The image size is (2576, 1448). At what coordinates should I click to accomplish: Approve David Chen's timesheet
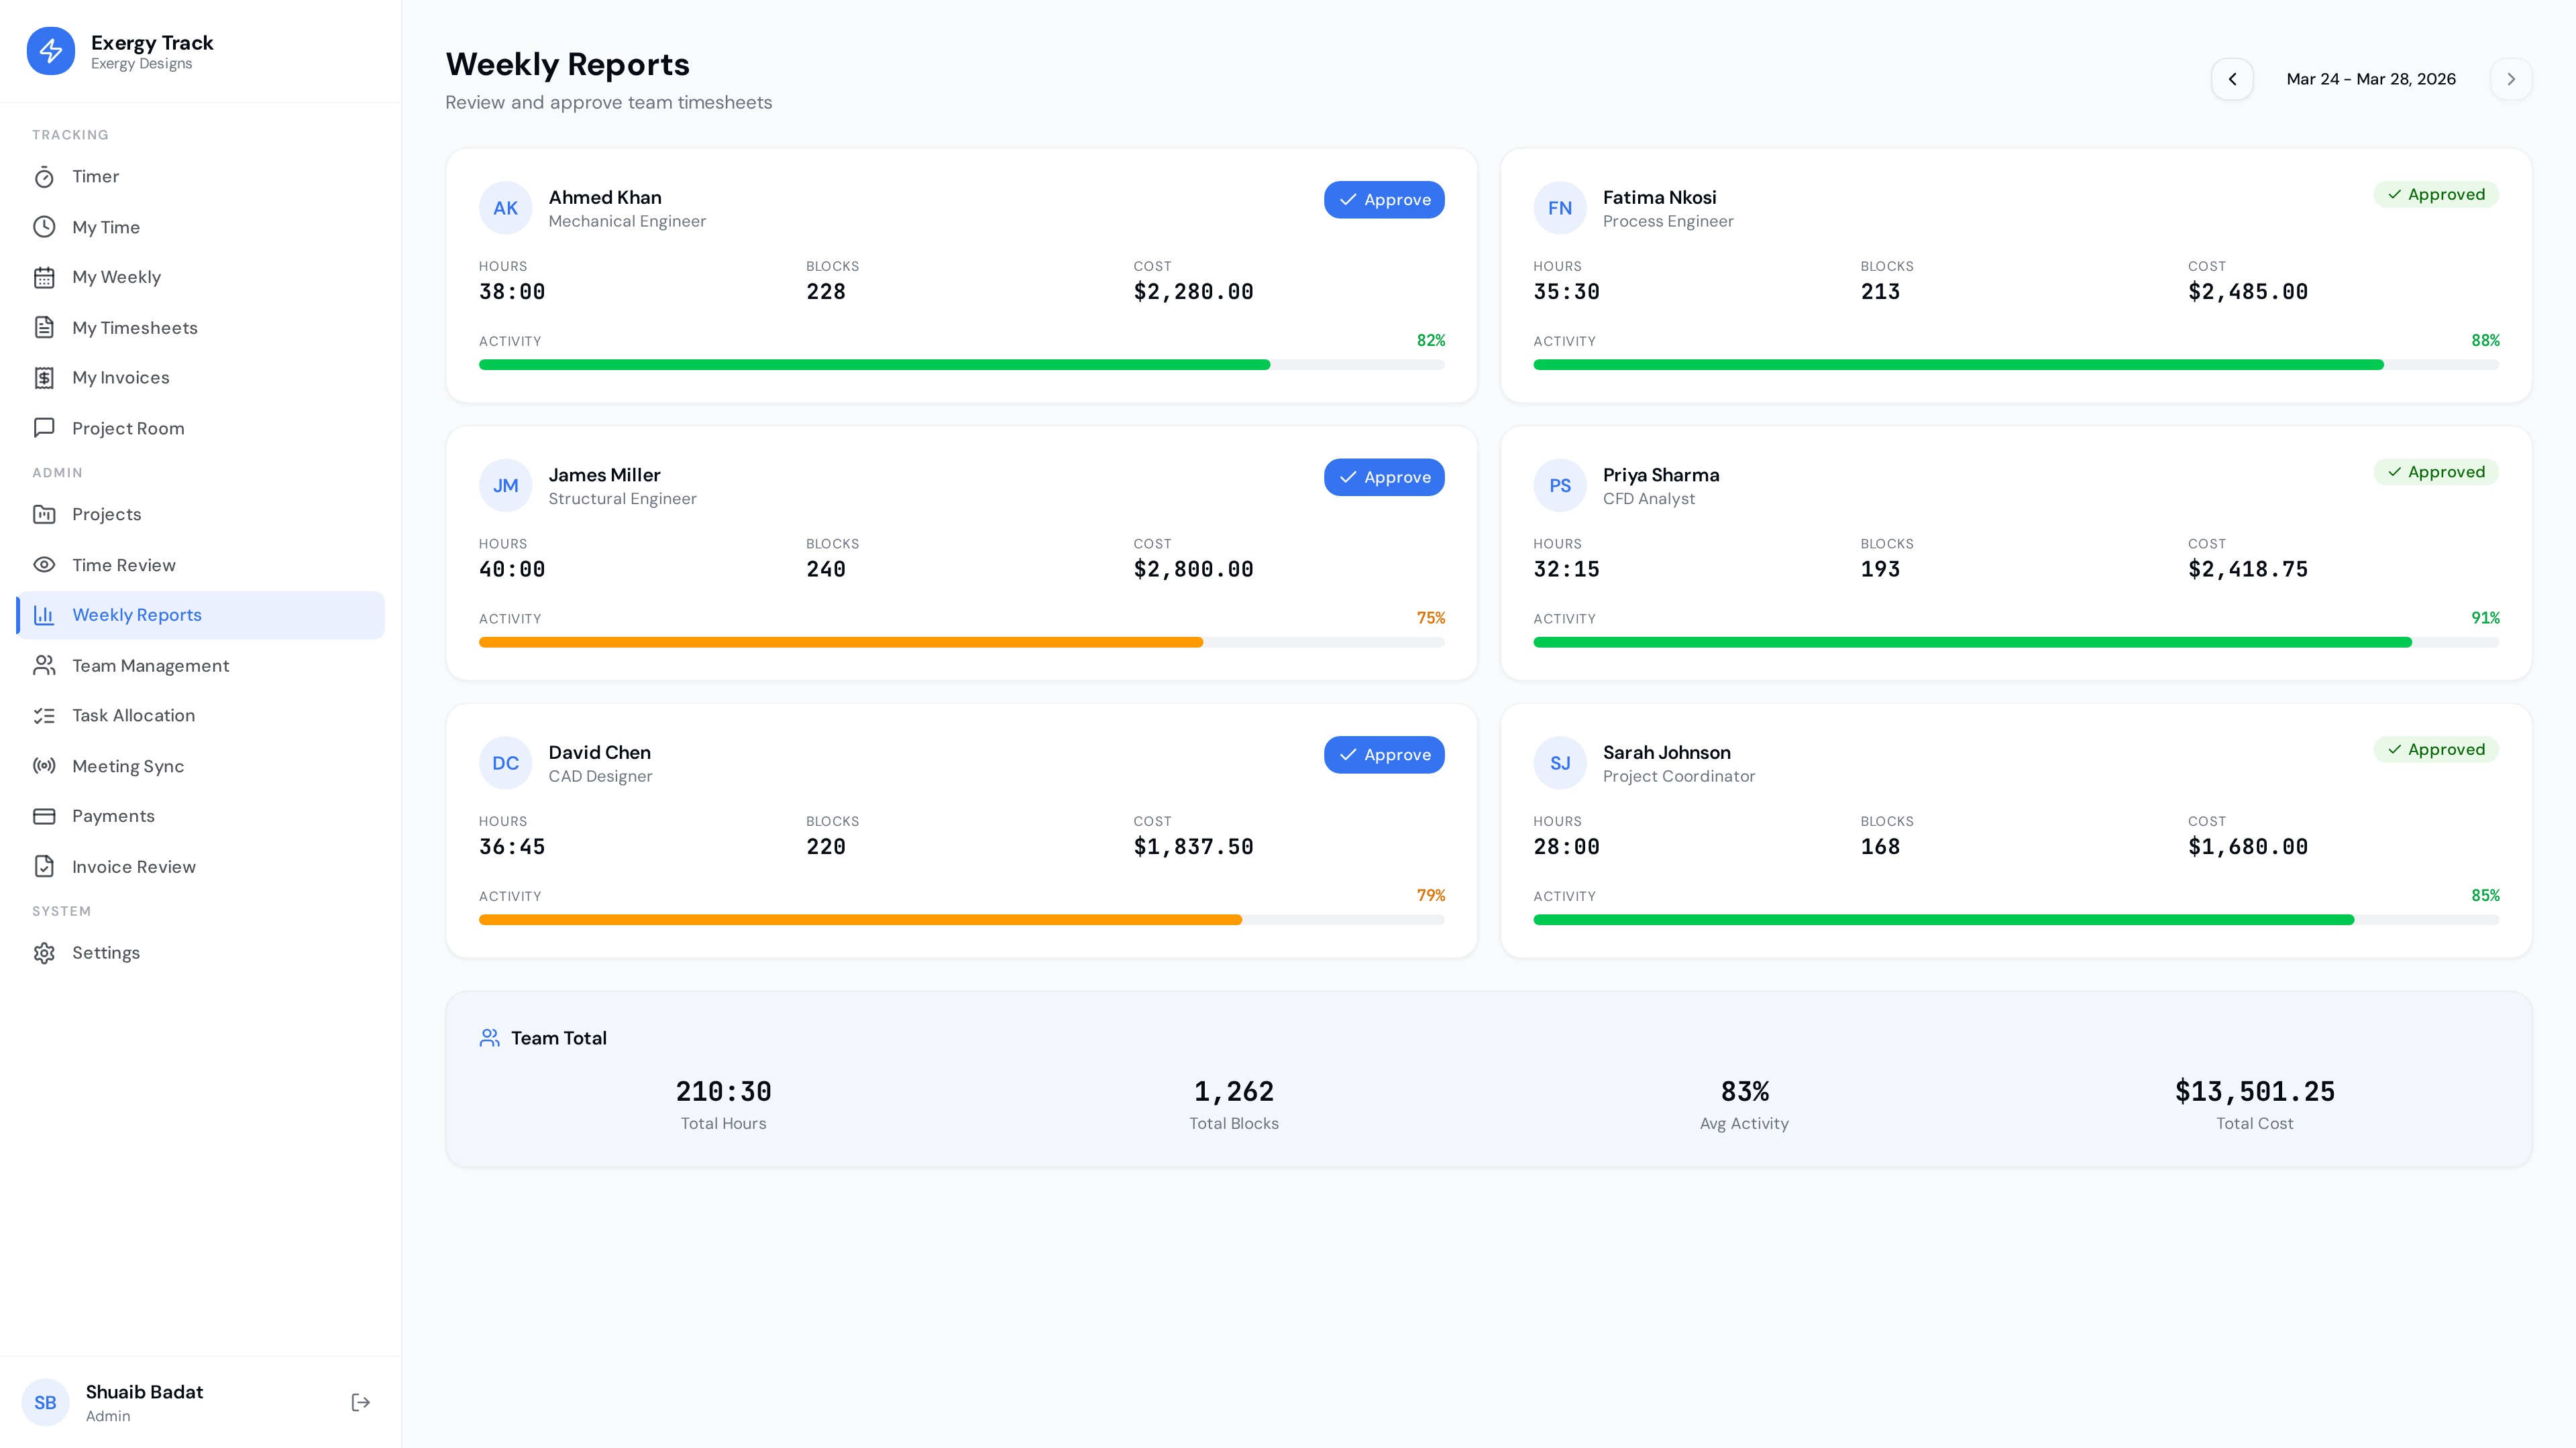pos(1384,754)
